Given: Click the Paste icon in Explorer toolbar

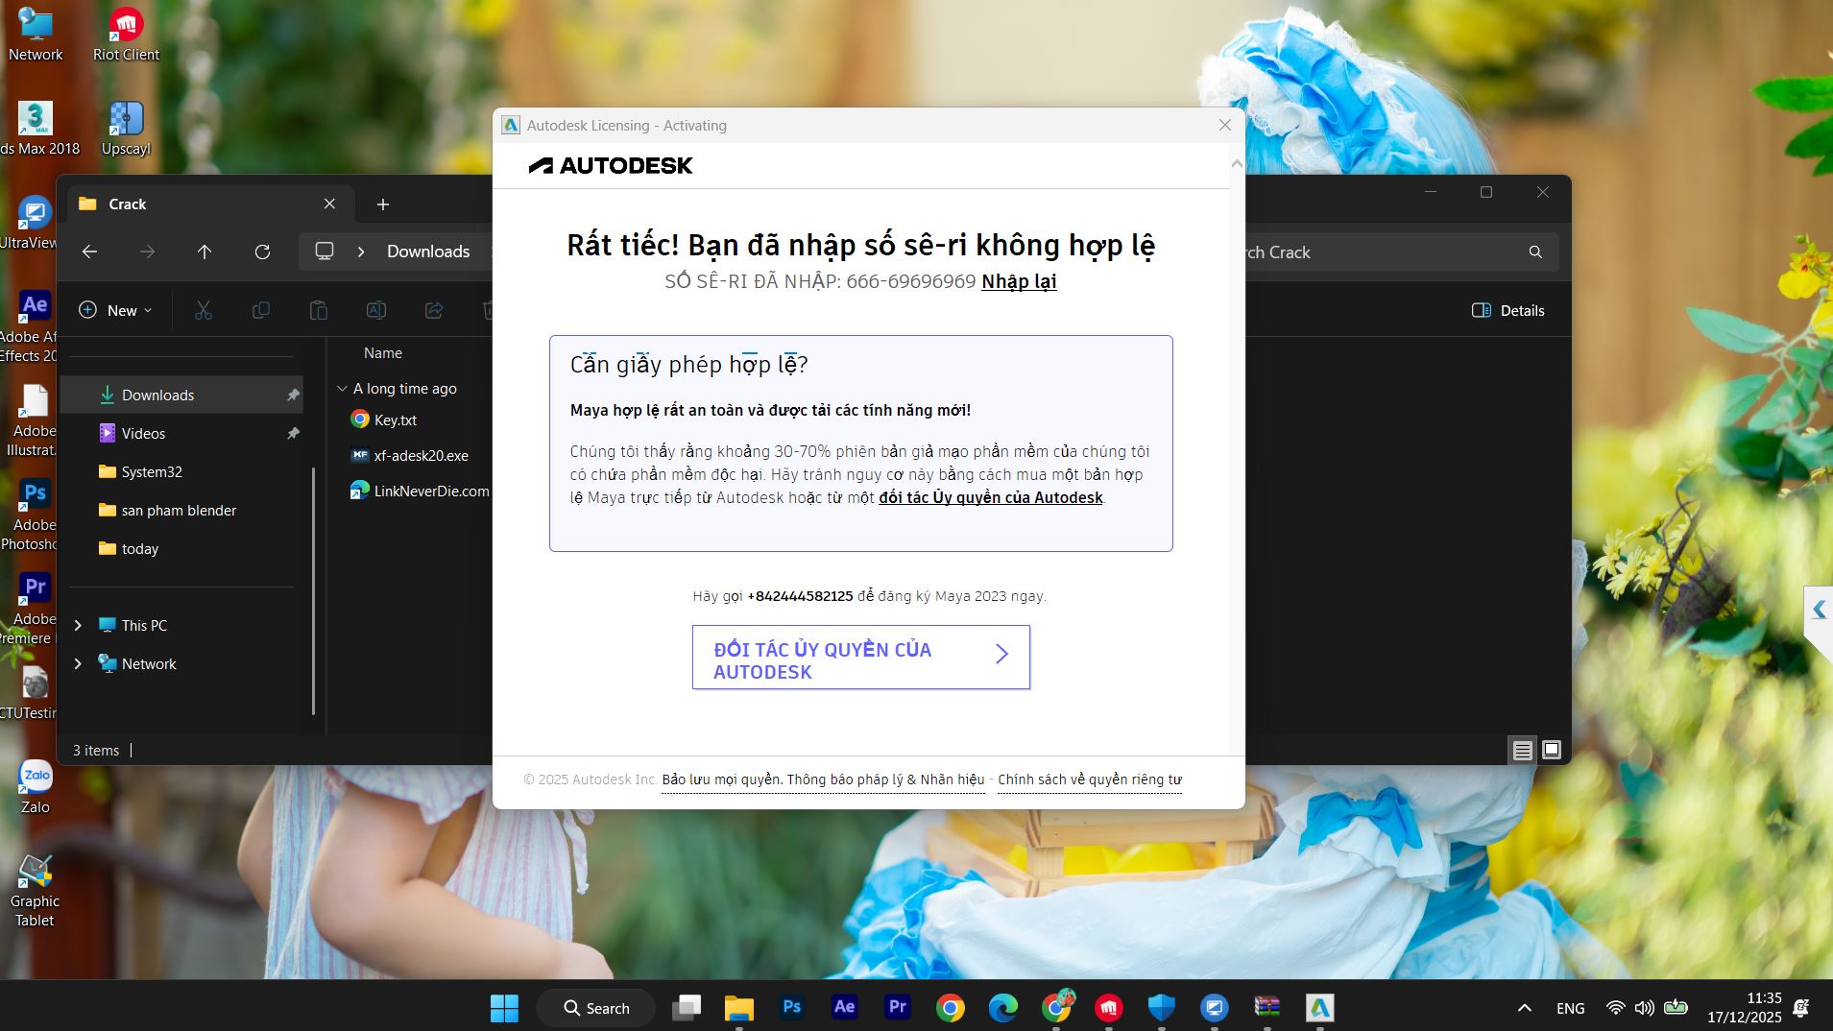Looking at the screenshot, I should tap(318, 310).
